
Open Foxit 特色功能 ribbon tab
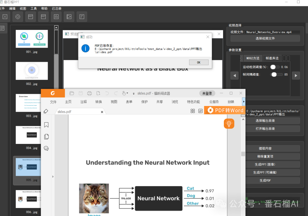click(x=193, y=102)
